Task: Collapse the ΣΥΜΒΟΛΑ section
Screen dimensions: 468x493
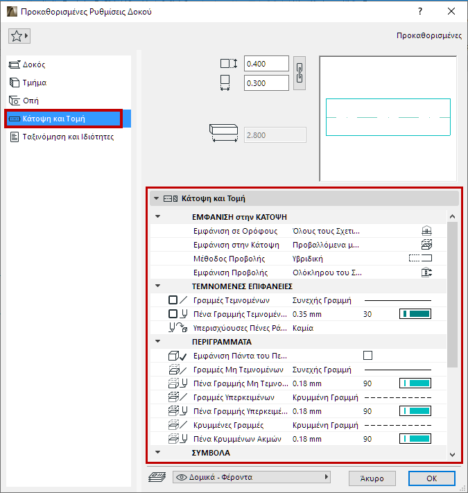Action: pos(158,453)
